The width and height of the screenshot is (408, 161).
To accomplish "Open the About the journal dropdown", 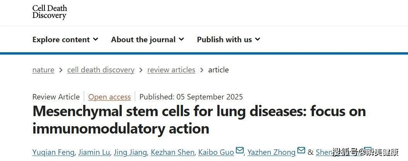I will pyautogui.click(x=147, y=39).
